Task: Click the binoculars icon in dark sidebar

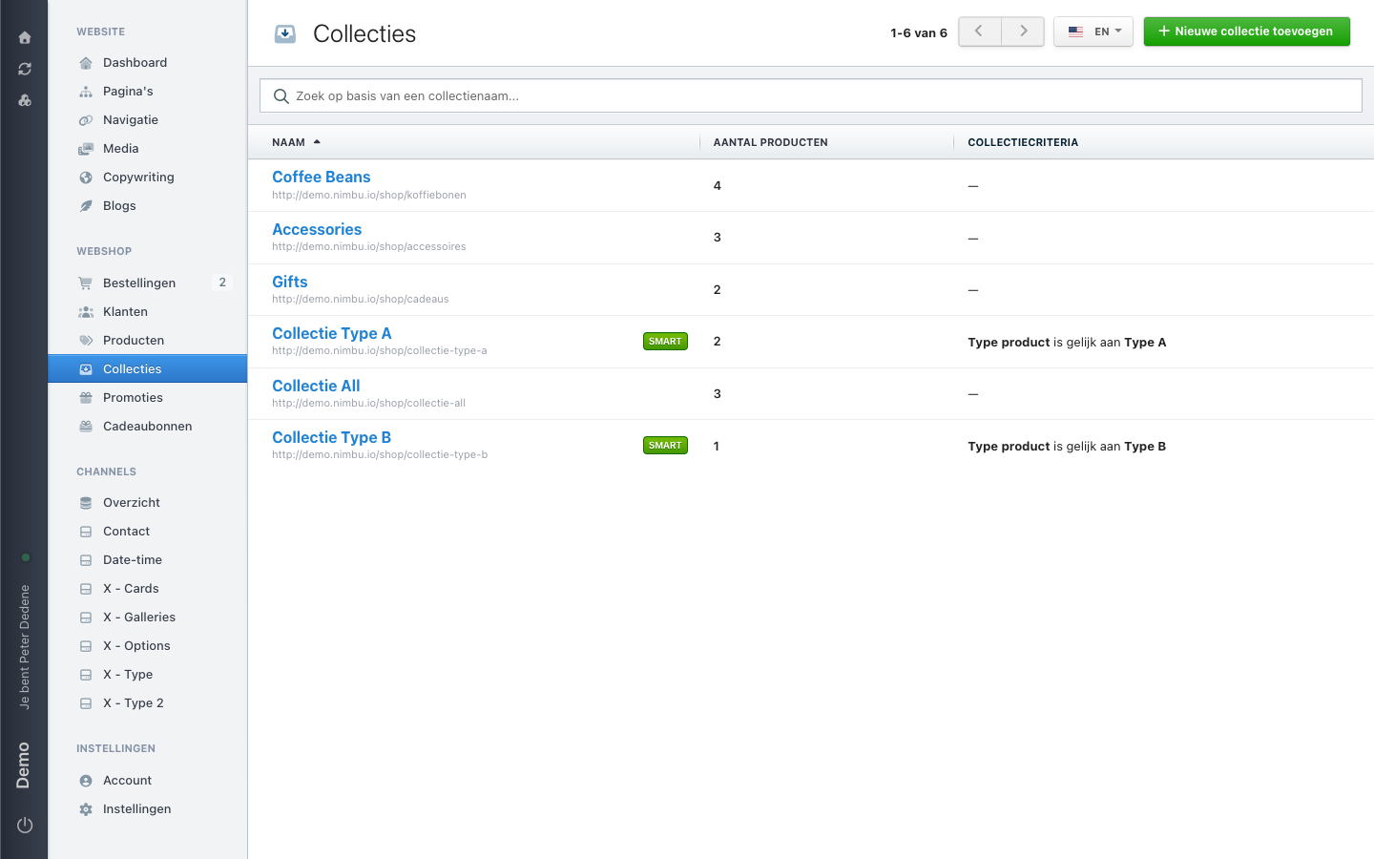Action: click(x=25, y=100)
